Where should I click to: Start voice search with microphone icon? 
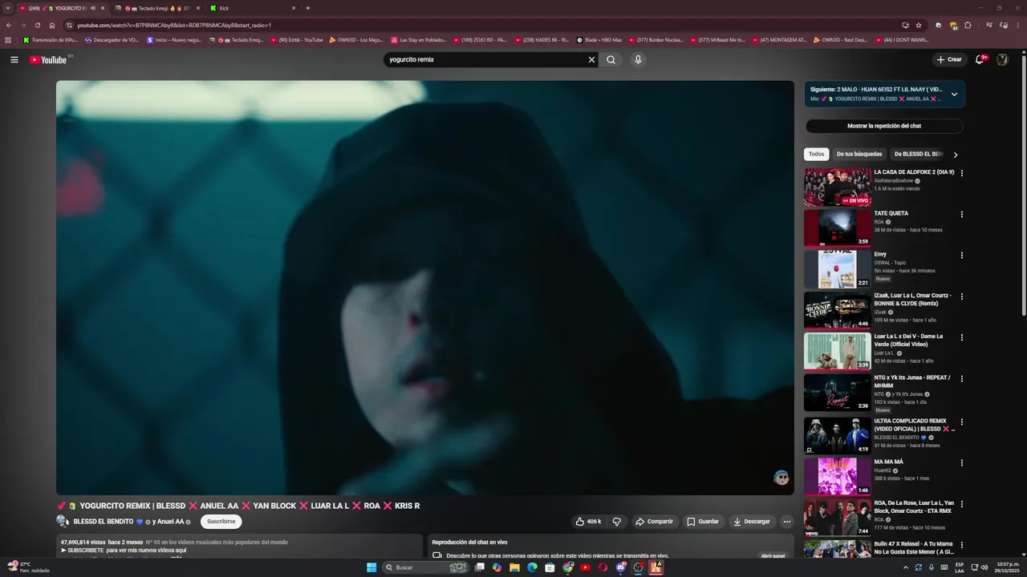(x=638, y=59)
